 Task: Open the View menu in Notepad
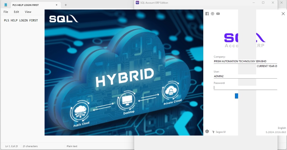[28, 12]
